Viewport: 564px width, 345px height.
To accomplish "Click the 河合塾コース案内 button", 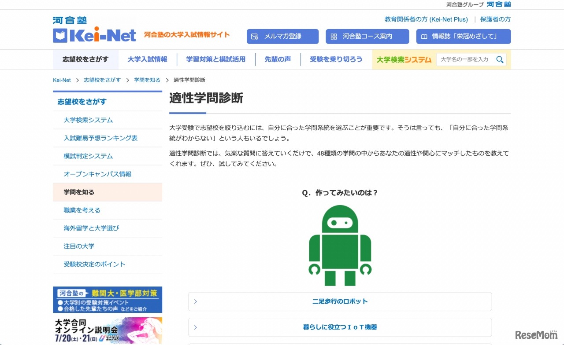I will point(367,37).
